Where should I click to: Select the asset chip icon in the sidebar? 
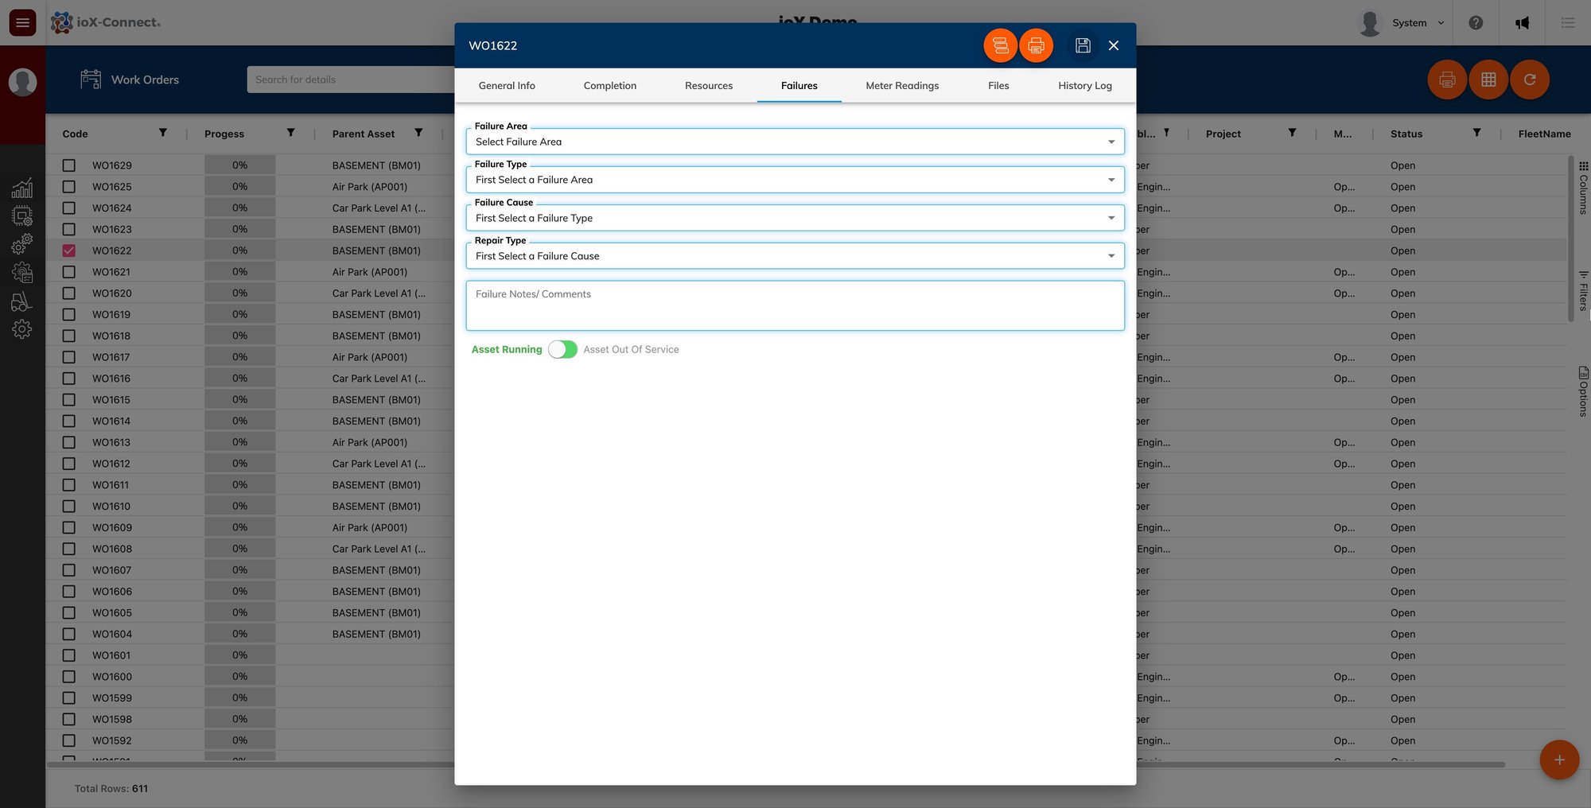tap(22, 216)
